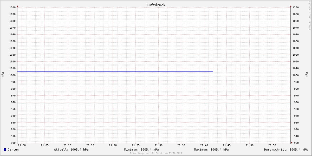The height and width of the screenshot is (156, 312).
Task: Click the Minimum: 1005.4 hPa value
Action: coord(141,149)
